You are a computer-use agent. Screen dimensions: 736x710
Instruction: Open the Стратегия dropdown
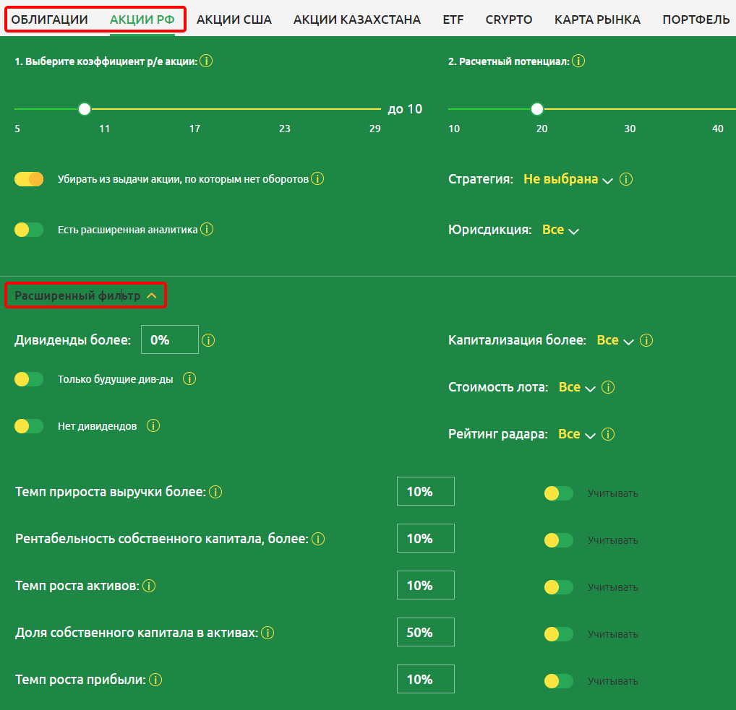tap(568, 179)
